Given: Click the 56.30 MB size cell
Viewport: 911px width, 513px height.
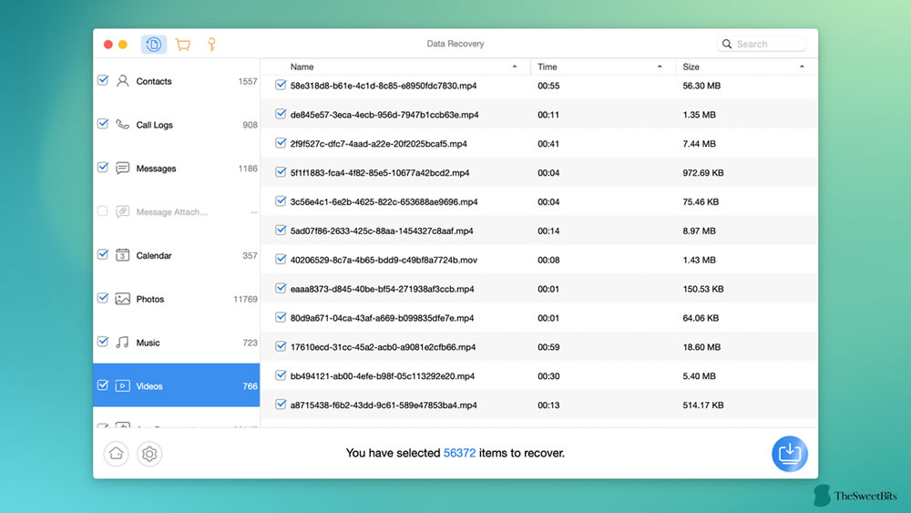Looking at the screenshot, I should click(701, 86).
